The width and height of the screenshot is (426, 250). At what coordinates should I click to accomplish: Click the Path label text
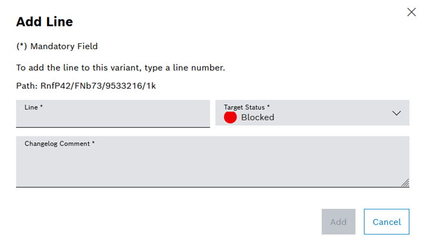coord(26,86)
